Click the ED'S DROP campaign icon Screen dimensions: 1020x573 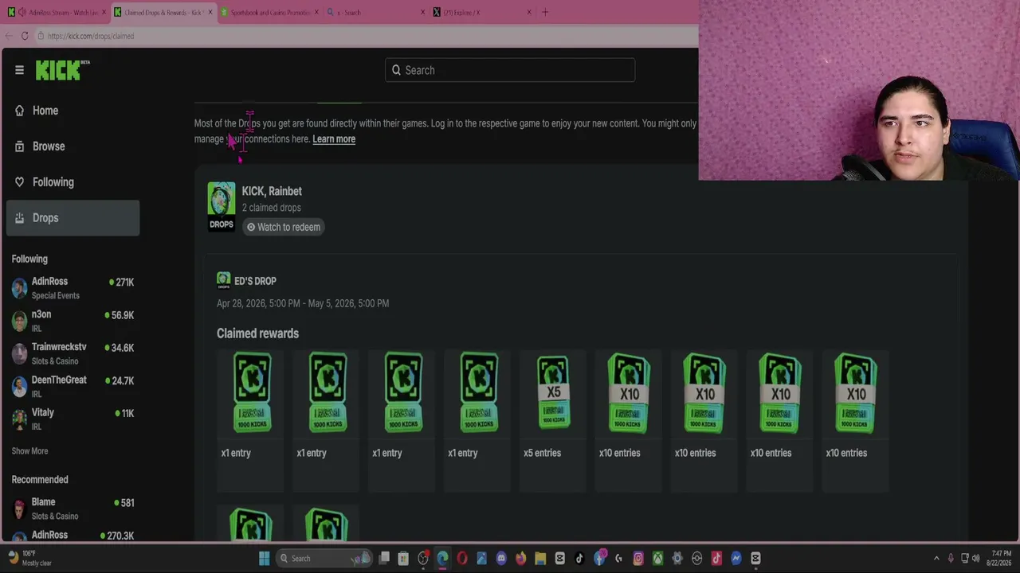[223, 280]
